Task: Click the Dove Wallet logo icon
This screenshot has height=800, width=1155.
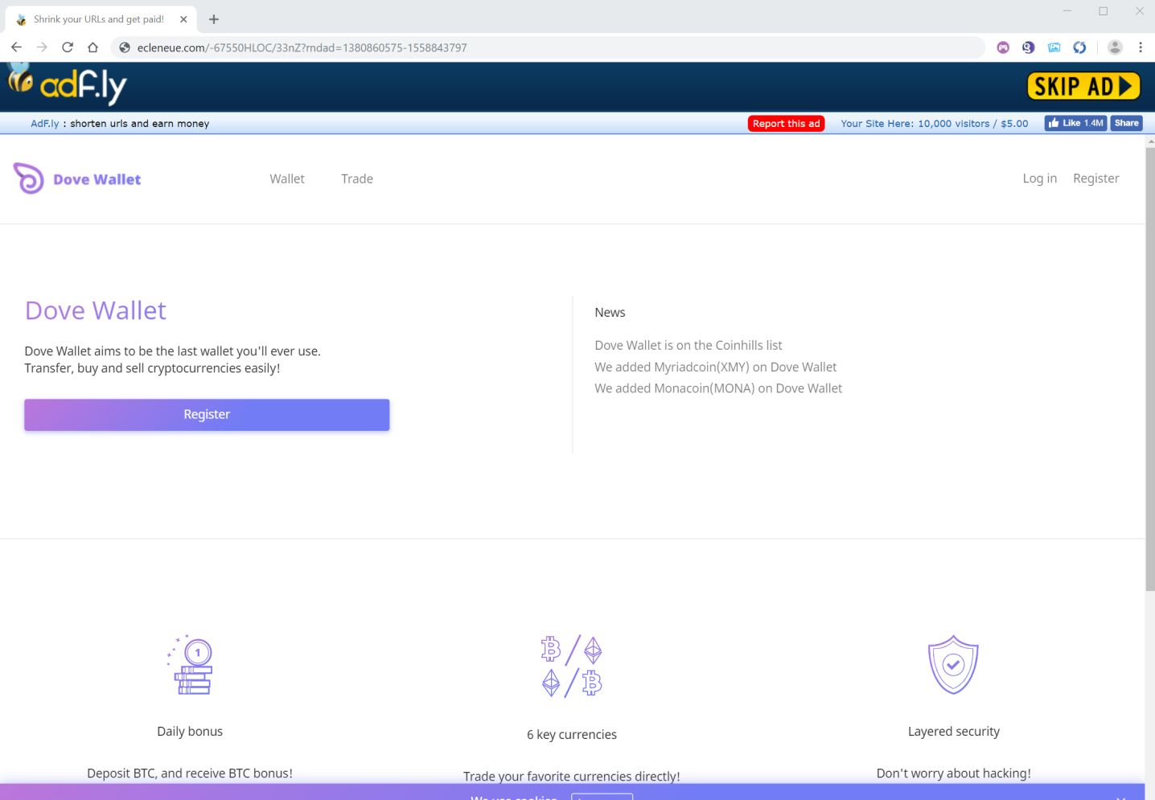Action: [x=29, y=178]
